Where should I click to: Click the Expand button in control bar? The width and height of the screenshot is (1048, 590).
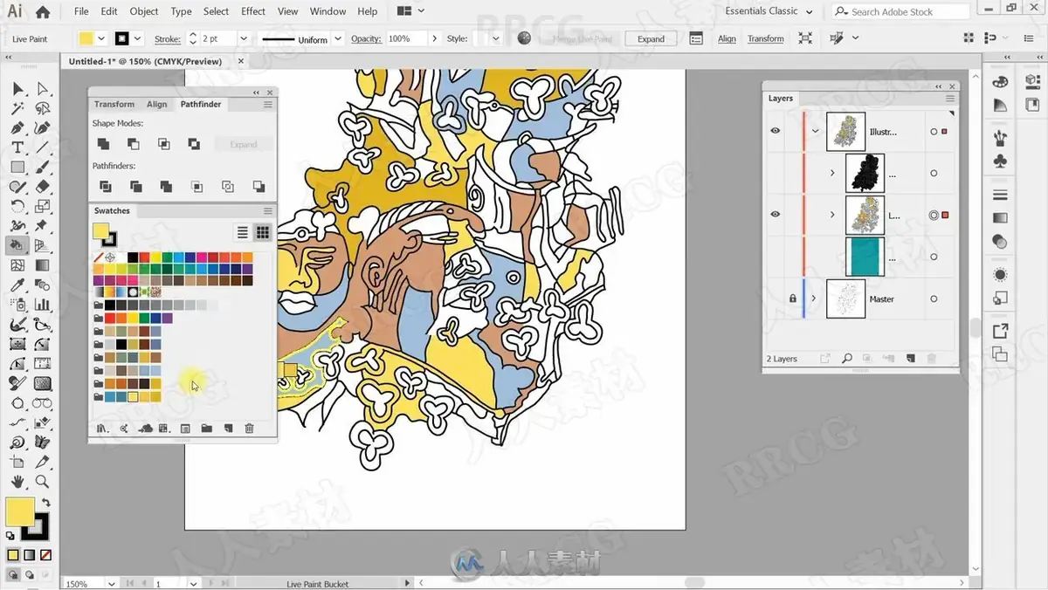click(652, 38)
